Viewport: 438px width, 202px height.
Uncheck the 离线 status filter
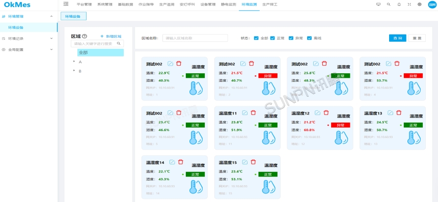point(309,38)
